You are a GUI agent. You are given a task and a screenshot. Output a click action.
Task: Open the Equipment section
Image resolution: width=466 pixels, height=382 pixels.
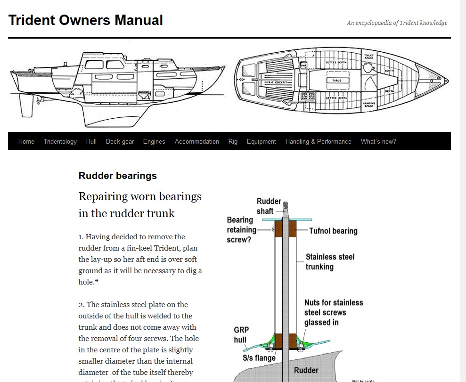click(261, 141)
